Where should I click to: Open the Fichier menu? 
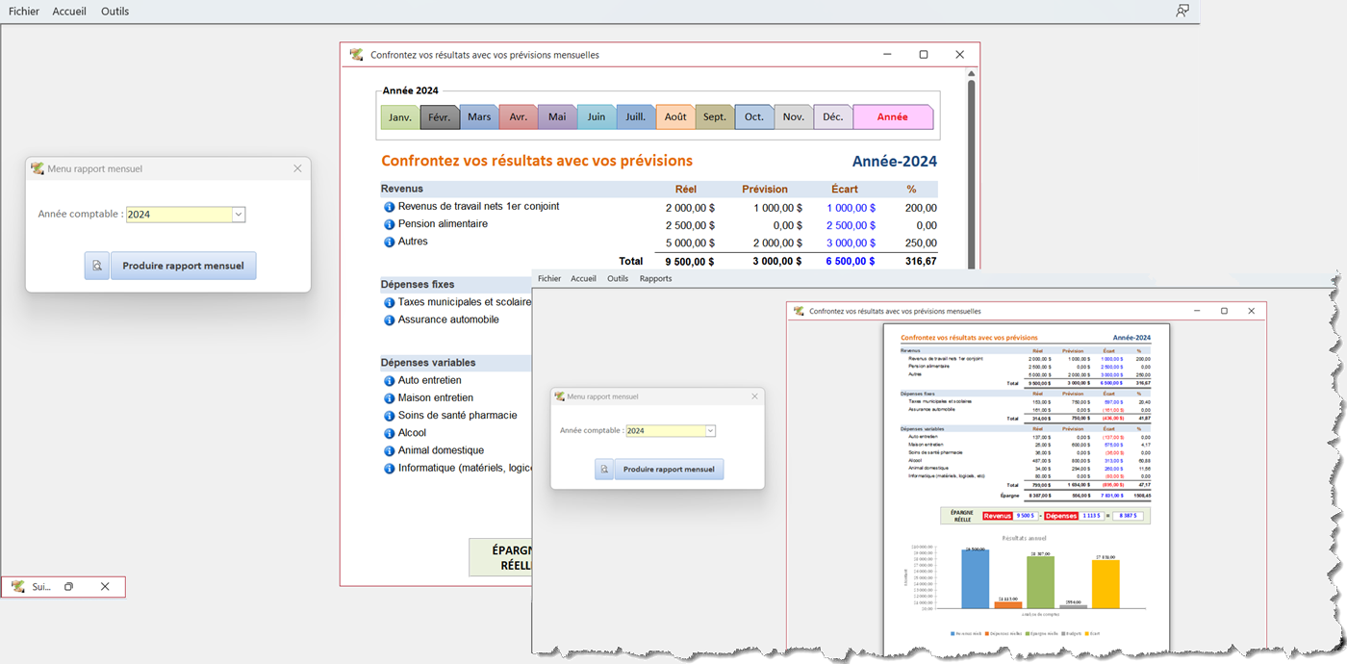[x=24, y=12]
